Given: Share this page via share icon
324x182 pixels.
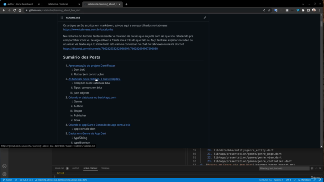Looking at the screenshot, I should point(264,10).
